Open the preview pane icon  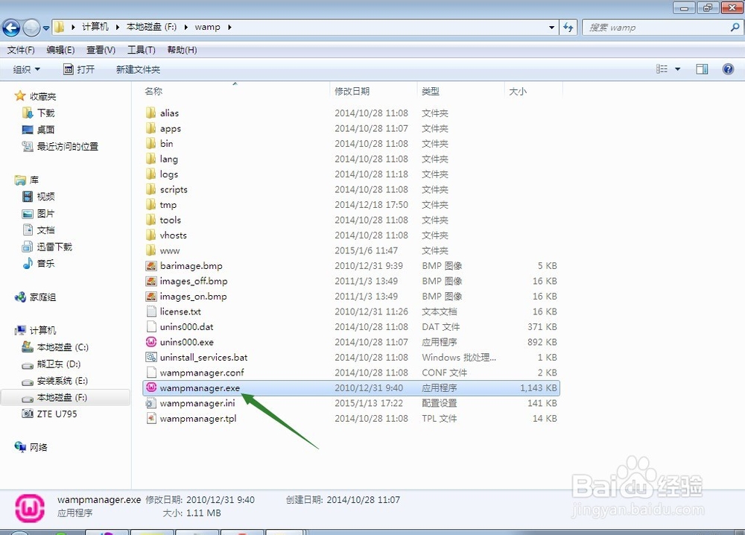[701, 69]
